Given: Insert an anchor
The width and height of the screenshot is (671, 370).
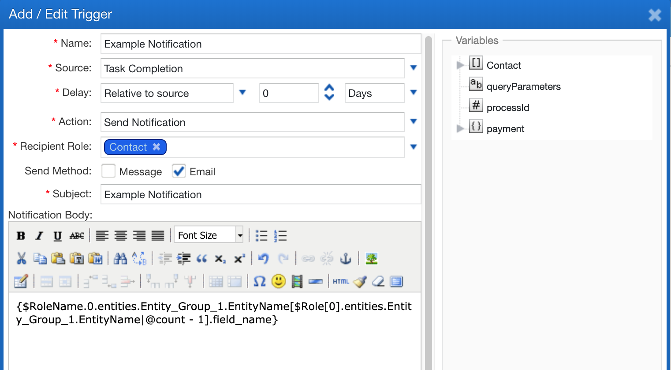Looking at the screenshot, I should tap(346, 259).
